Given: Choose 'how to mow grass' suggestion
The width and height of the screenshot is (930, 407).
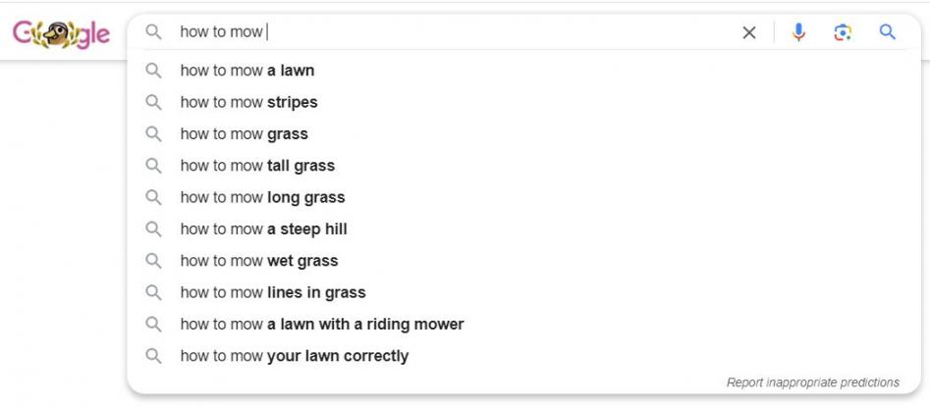Looking at the screenshot, I should 244,134.
